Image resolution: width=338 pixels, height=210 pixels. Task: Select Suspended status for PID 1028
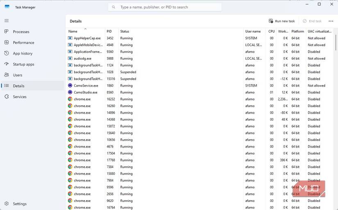[128, 72]
